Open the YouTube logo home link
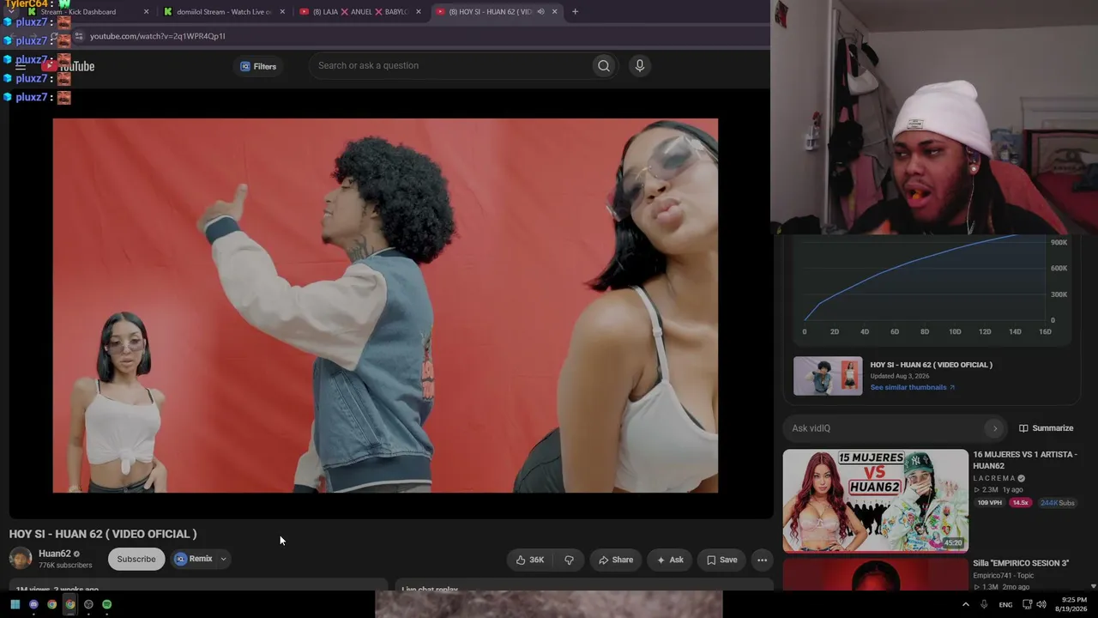Screen dimensions: 1098x618 69,66
